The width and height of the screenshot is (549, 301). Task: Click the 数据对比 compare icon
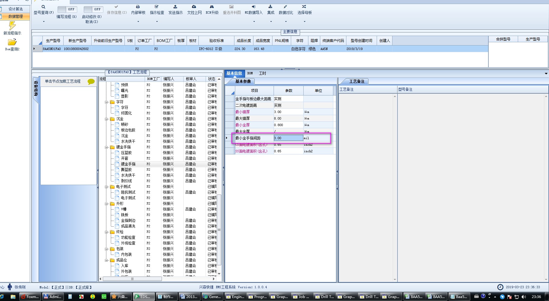285,7
